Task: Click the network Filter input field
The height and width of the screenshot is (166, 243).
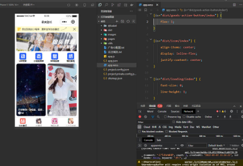Action: (x=153, y=122)
